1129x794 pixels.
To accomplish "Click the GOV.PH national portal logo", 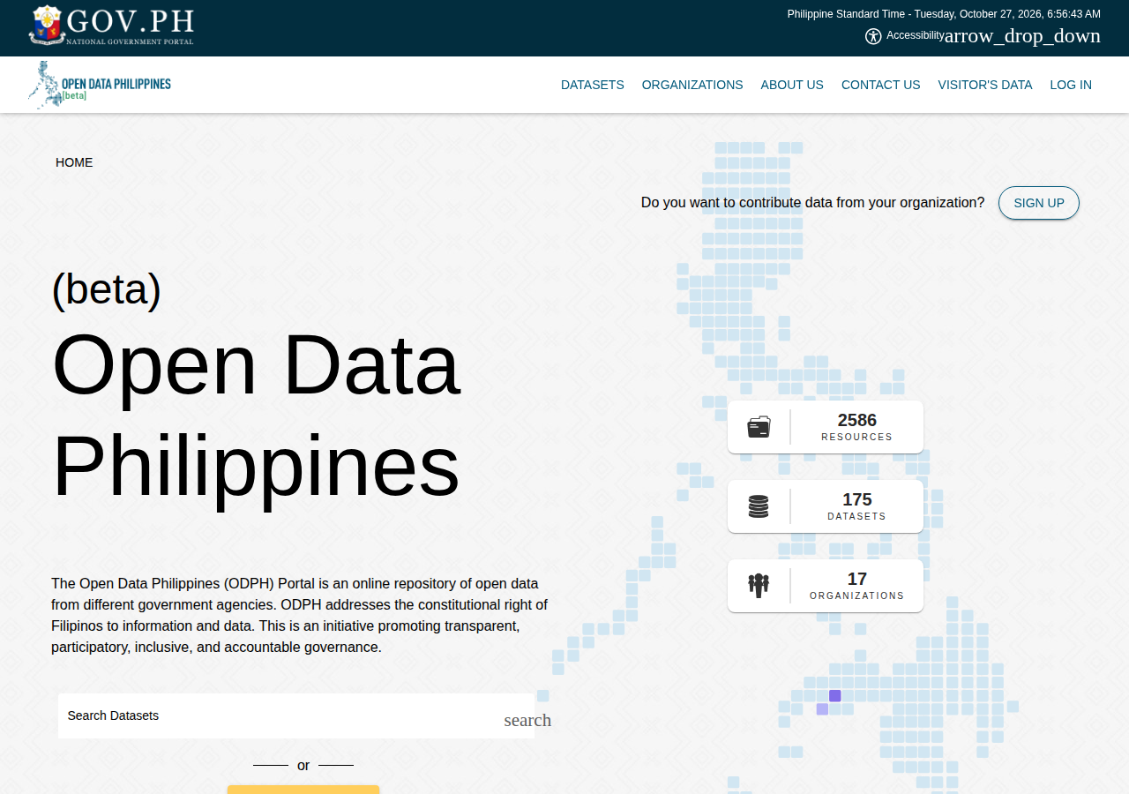I will click(x=111, y=26).
